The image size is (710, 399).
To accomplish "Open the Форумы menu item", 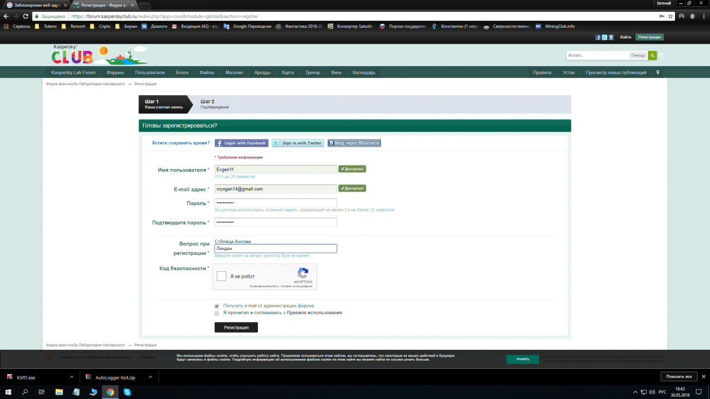I will point(115,73).
